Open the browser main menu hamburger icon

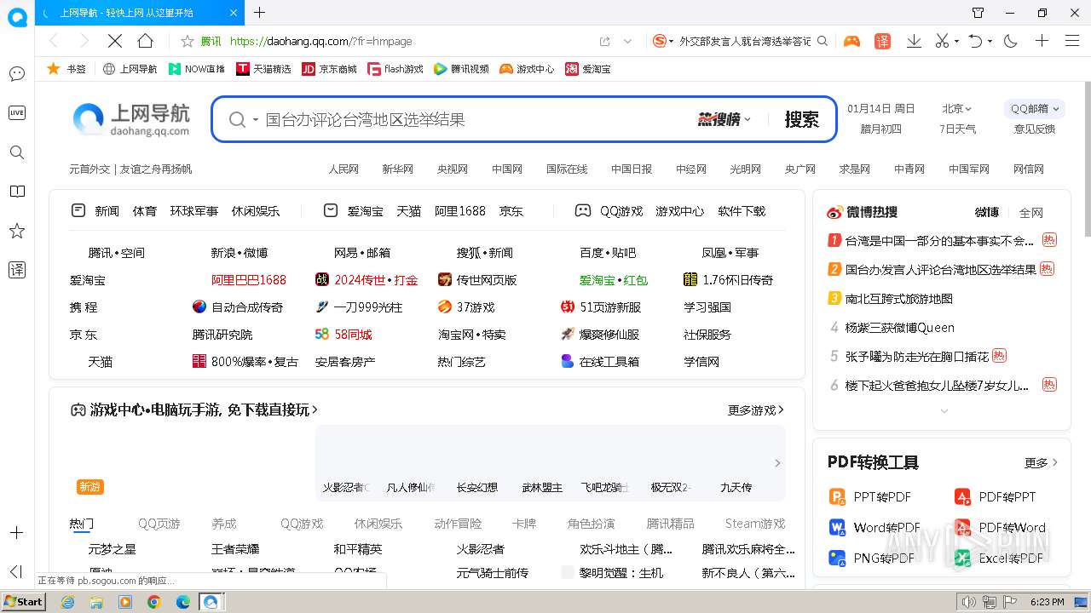(1072, 41)
